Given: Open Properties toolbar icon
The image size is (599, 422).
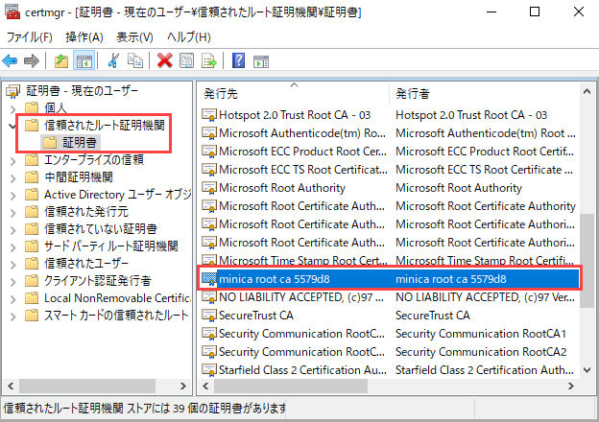Looking at the screenshot, I should coord(186,60).
